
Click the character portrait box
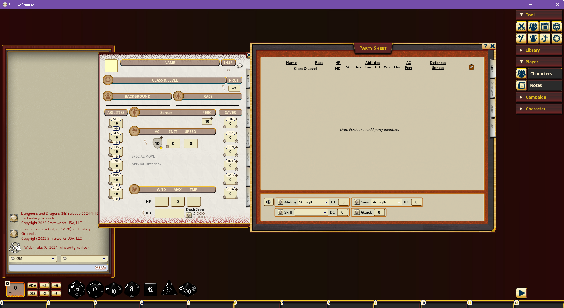coord(111,66)
